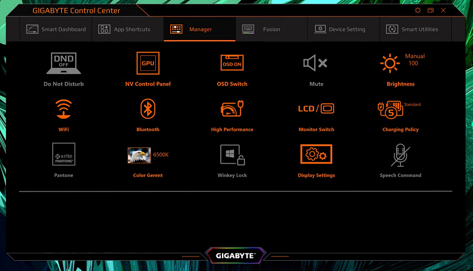
Task: Open the X-Rite Pantone icon
Action: [64, 154]
